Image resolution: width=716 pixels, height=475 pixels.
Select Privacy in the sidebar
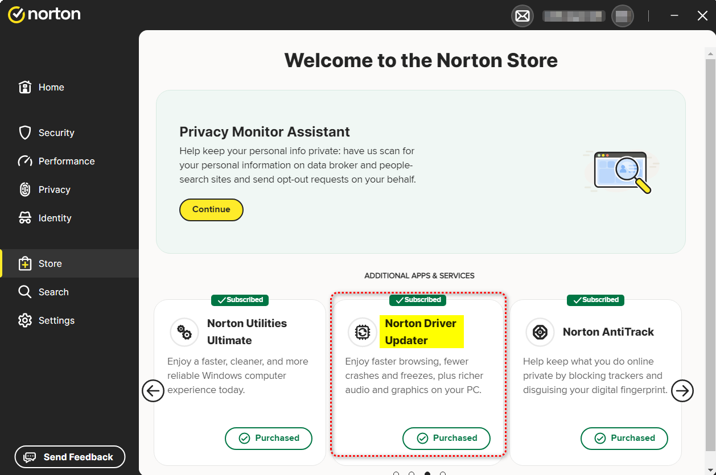54,189
